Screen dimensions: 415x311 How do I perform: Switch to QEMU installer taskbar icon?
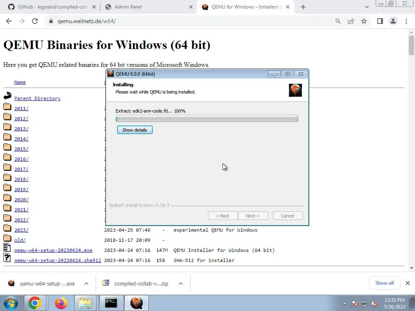[137, 303]
